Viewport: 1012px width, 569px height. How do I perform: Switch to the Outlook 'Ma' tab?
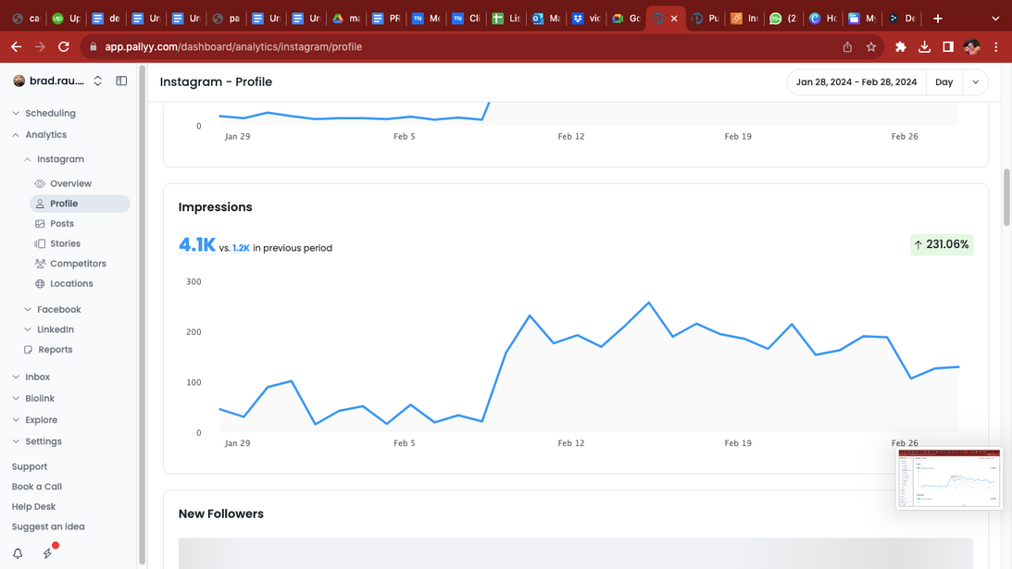[x=546, y=19]
